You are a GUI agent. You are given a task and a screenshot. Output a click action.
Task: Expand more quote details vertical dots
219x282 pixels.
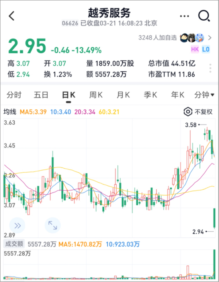click(210, 68)
